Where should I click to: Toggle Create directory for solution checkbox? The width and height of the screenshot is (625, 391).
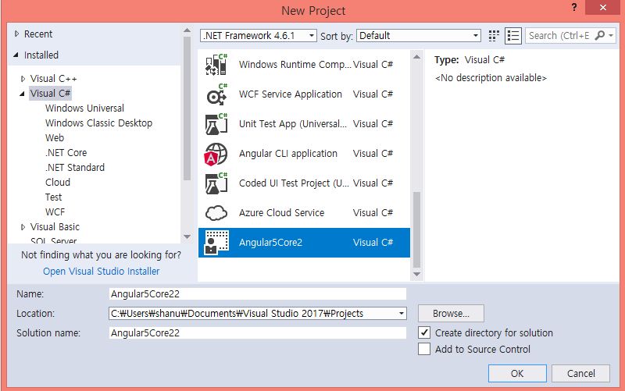click(424, 332)
